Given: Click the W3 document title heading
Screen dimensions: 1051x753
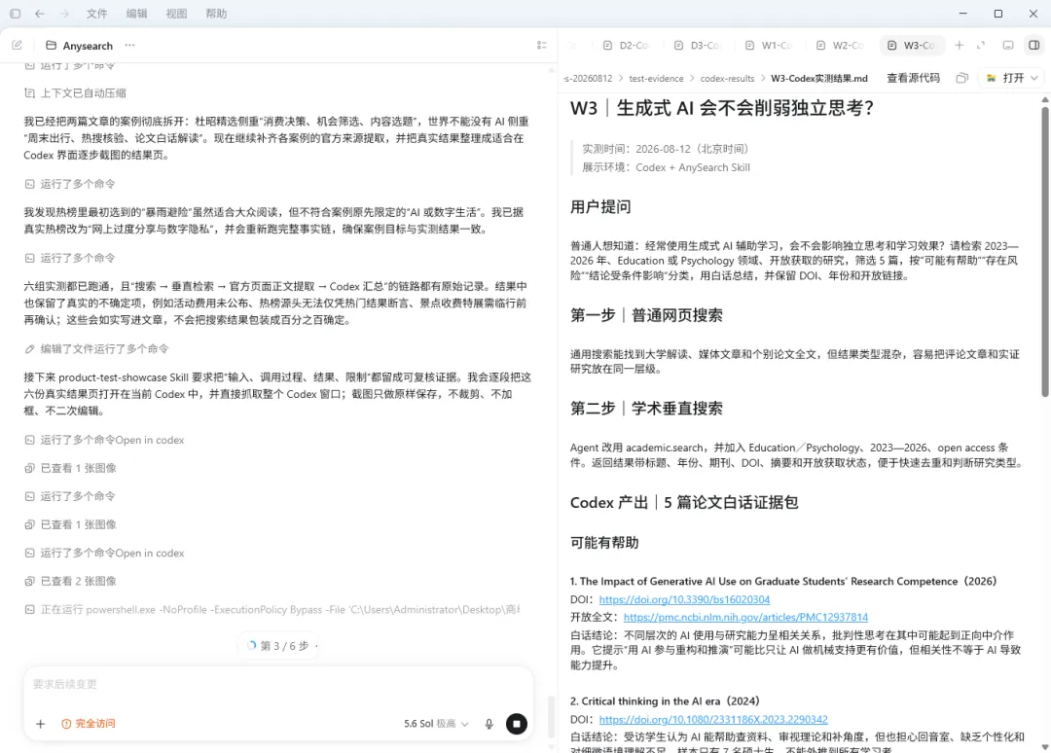Looking at the screenshot, I should pyautogui.click(x=722, y=109).
